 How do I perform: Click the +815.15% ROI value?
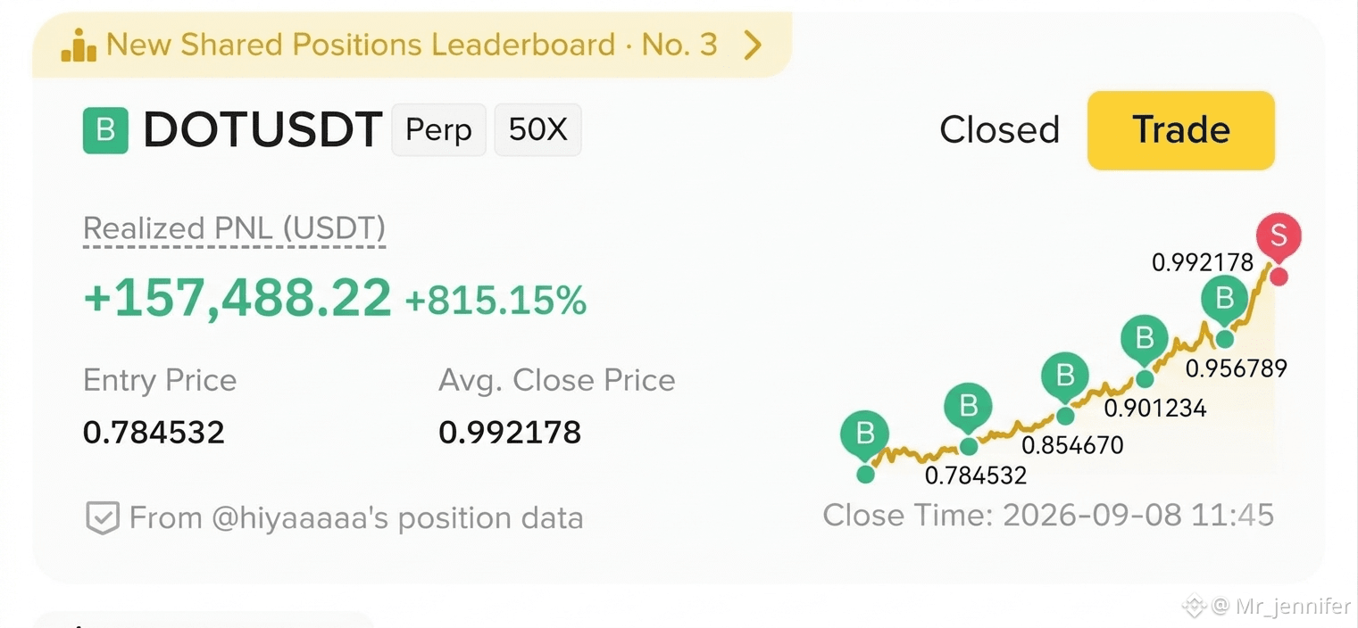point(496,301)
